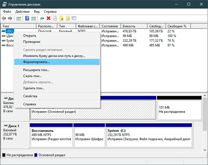Click the folder with magnifier search icon
208x165 pixels.
click(x=68, y=18)
